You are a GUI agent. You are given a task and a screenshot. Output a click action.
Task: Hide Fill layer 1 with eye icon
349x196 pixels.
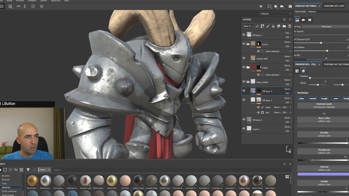coord(244,35)
